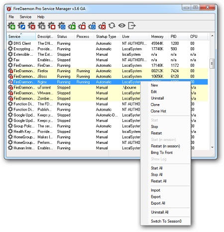The image size is (224, 232).
Task: Click the Restart service toolbar icon, sixth from left
Action: click(x=62, y=26)
